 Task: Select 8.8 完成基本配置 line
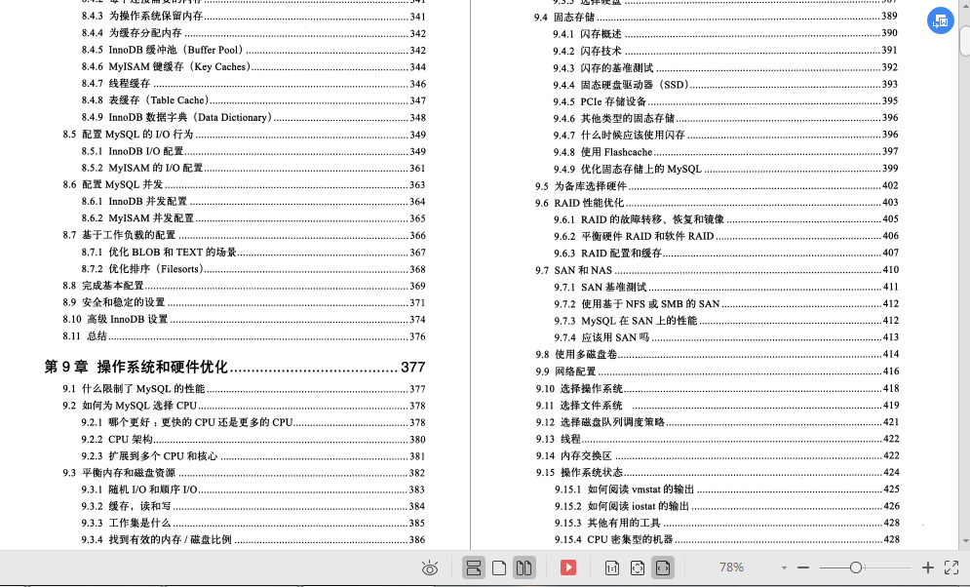pyautogui.click(x=245, y=286)
